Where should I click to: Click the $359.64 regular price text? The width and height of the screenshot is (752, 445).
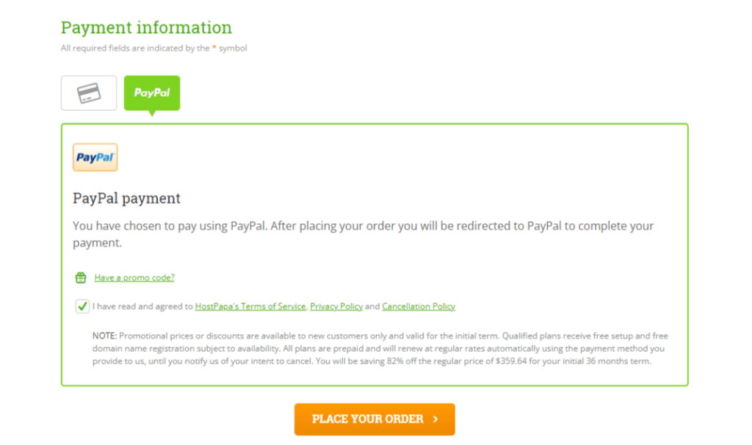511,361
